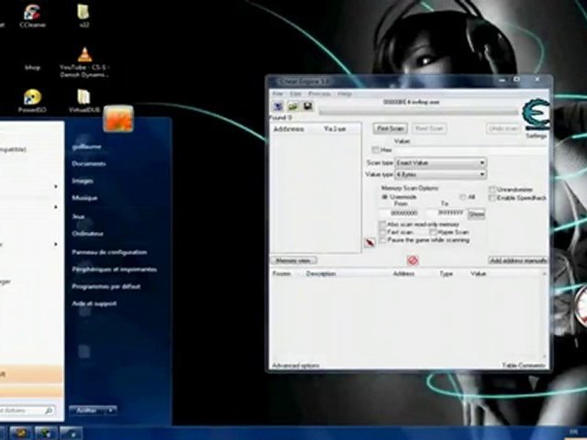Open the VLC YouTube desktop shortcut
587x440 pixels.
coord(84,57)
